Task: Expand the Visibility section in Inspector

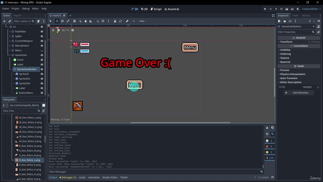Action: pos(299,50)
